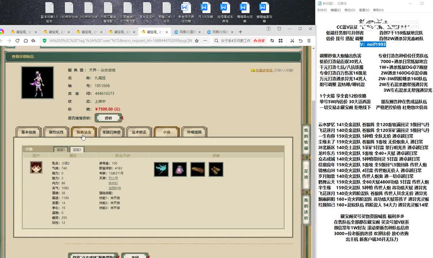Open address bar more options dots
Image resolution: width=433 pixels, height=258 pixels.
point(205,41)
